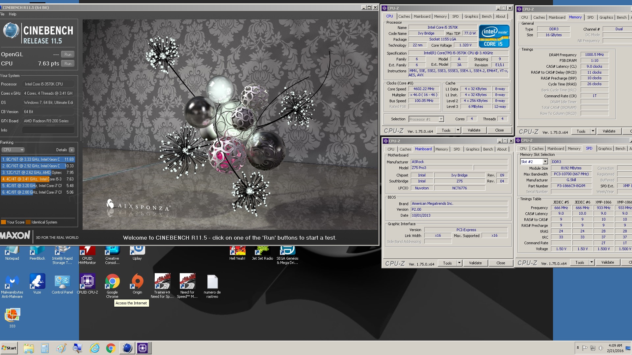This screenshot has width=632, height=355.
Task: Open the Cinebench File menu
Action: pyautogui.click(x=2, y=14)
